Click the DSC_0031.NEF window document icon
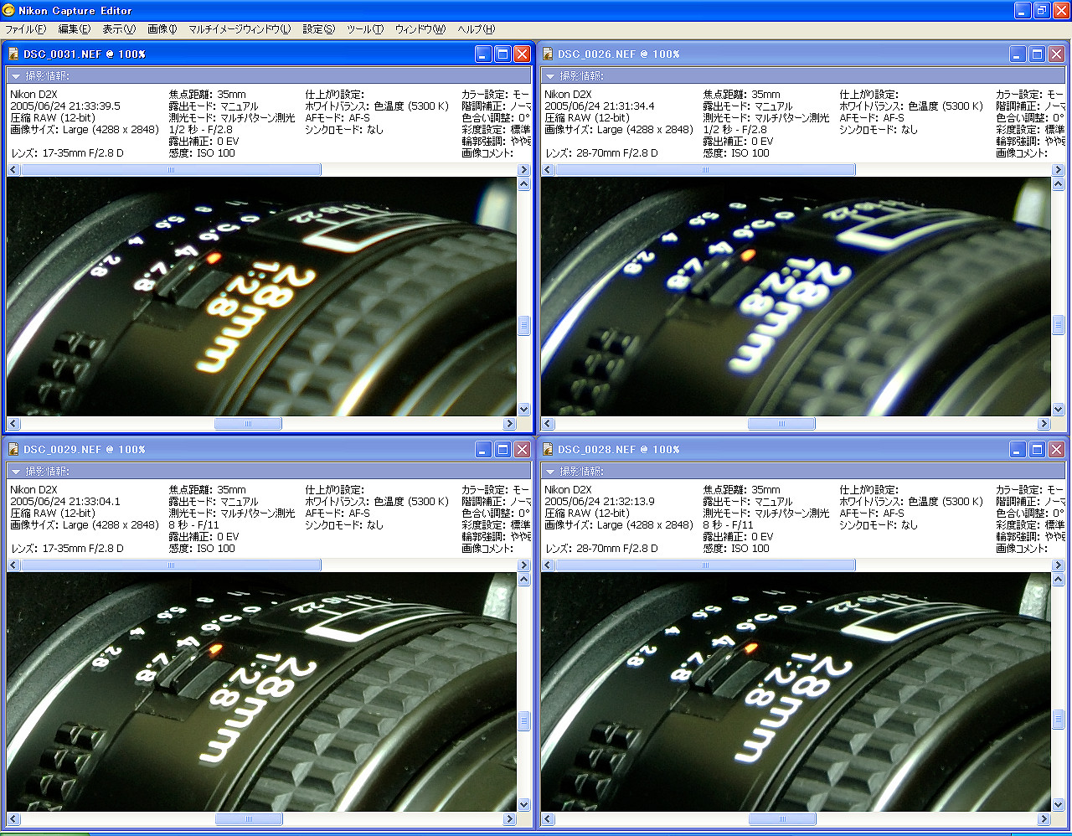This screenshot has width=1072, height=836. click(13, 54)
